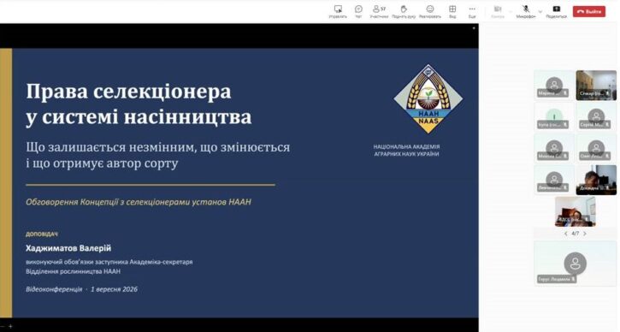Expand the microphone options chevron
Viewport: 620px width, 332px height.
click(540, 12)
